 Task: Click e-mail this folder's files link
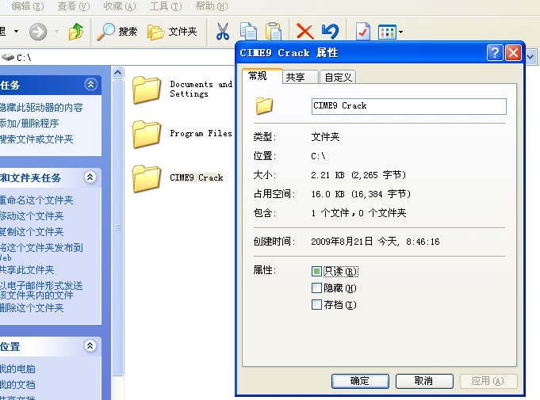[41, 290]
